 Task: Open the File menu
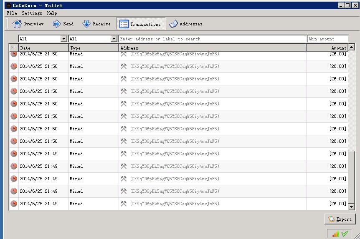point(12,13)
